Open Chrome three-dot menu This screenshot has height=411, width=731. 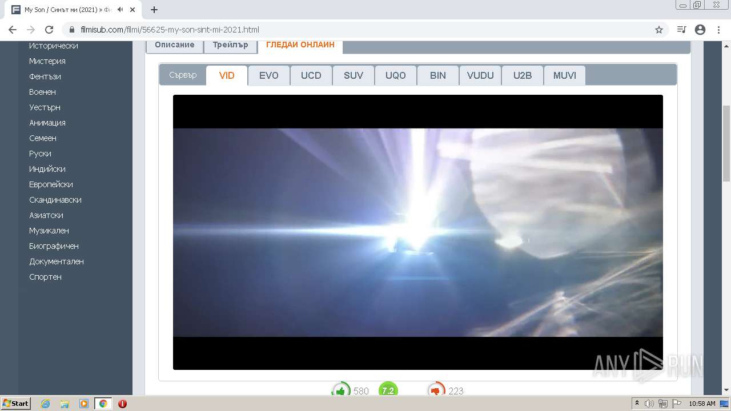click(718, 30)
